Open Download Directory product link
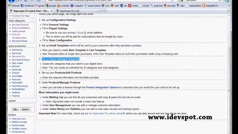 click(x=21, y=60)
